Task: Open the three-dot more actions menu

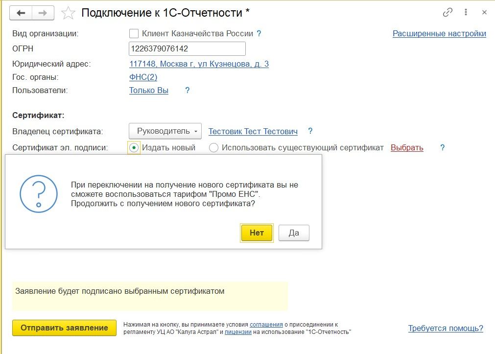Action: pyautogui.click(x=467, y=13)
